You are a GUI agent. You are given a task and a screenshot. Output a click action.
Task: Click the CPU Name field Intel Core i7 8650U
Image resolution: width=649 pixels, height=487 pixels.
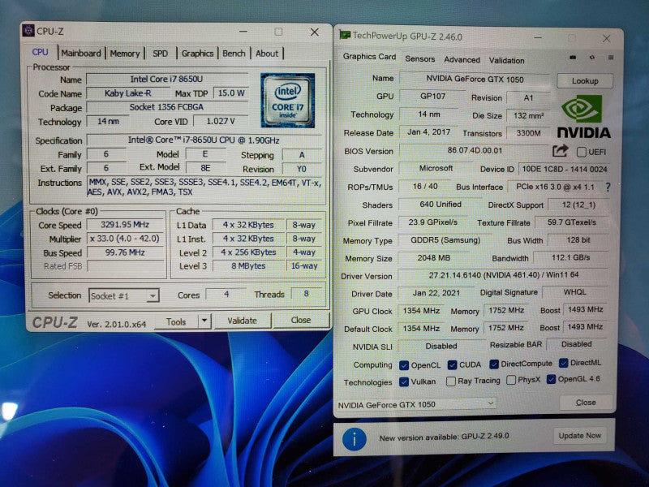[x=167, y=79]
